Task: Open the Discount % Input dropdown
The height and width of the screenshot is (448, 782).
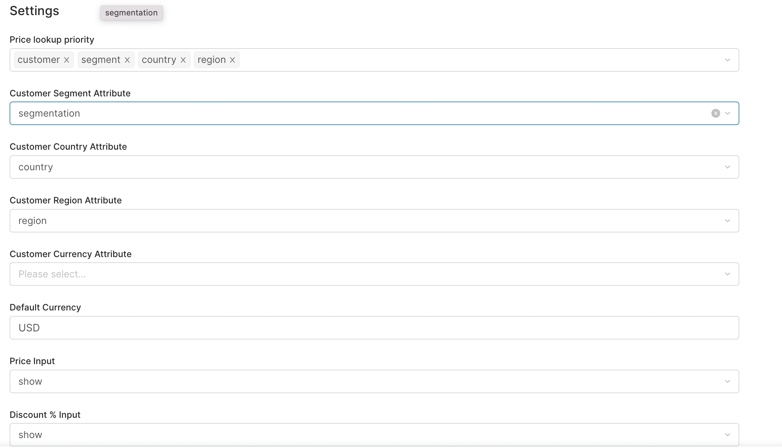Action: pos(727,435)
